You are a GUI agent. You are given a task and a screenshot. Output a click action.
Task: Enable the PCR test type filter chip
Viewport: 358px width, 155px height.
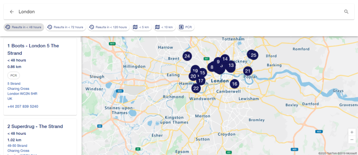pyautogui.click(x=186, y=27)
